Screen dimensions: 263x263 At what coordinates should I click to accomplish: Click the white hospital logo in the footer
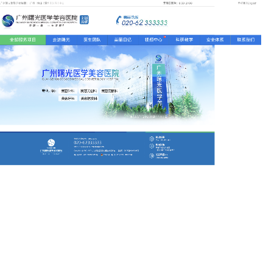51,142
